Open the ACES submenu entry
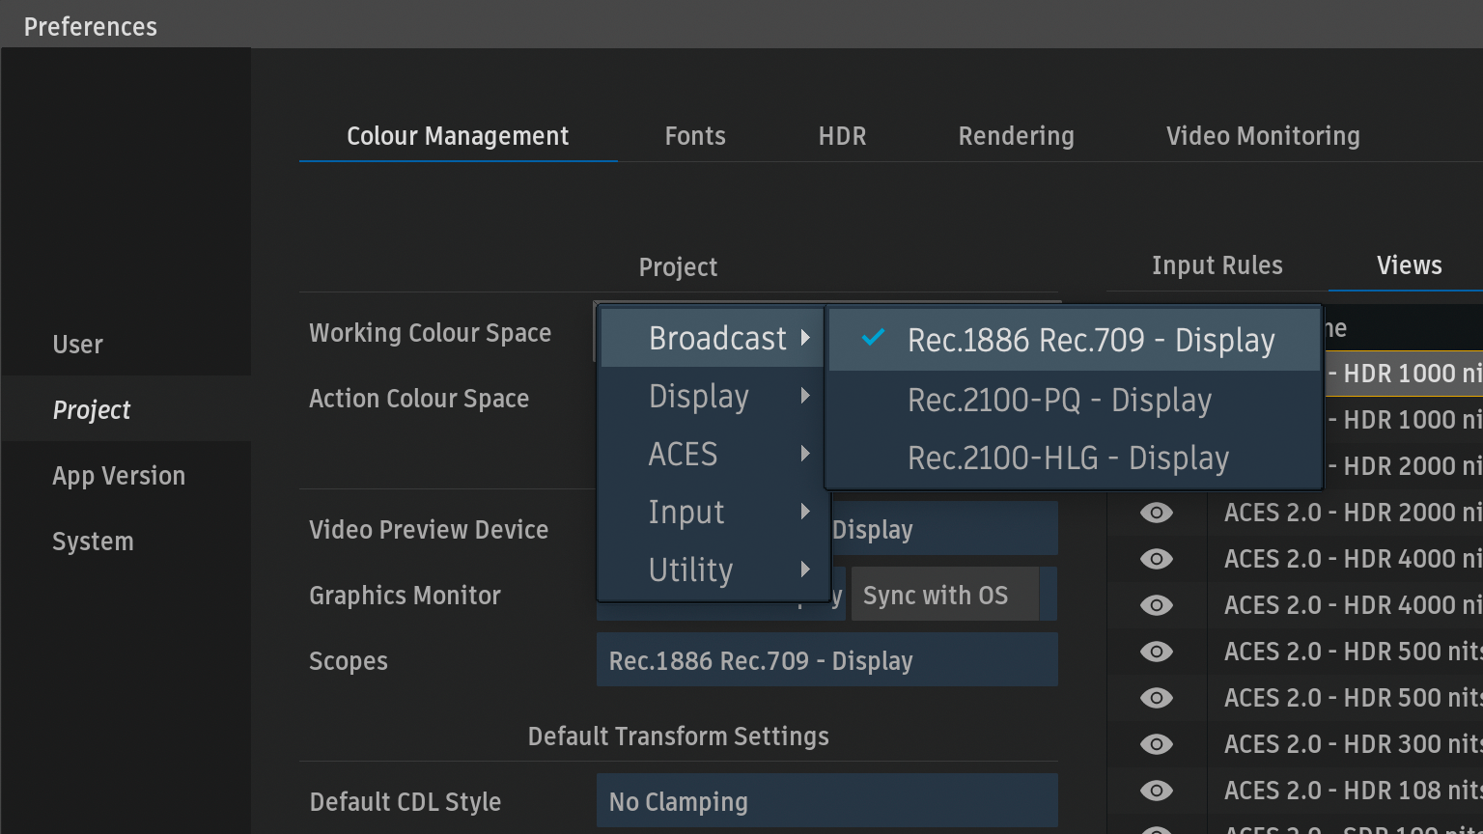 tap(713, 454)
